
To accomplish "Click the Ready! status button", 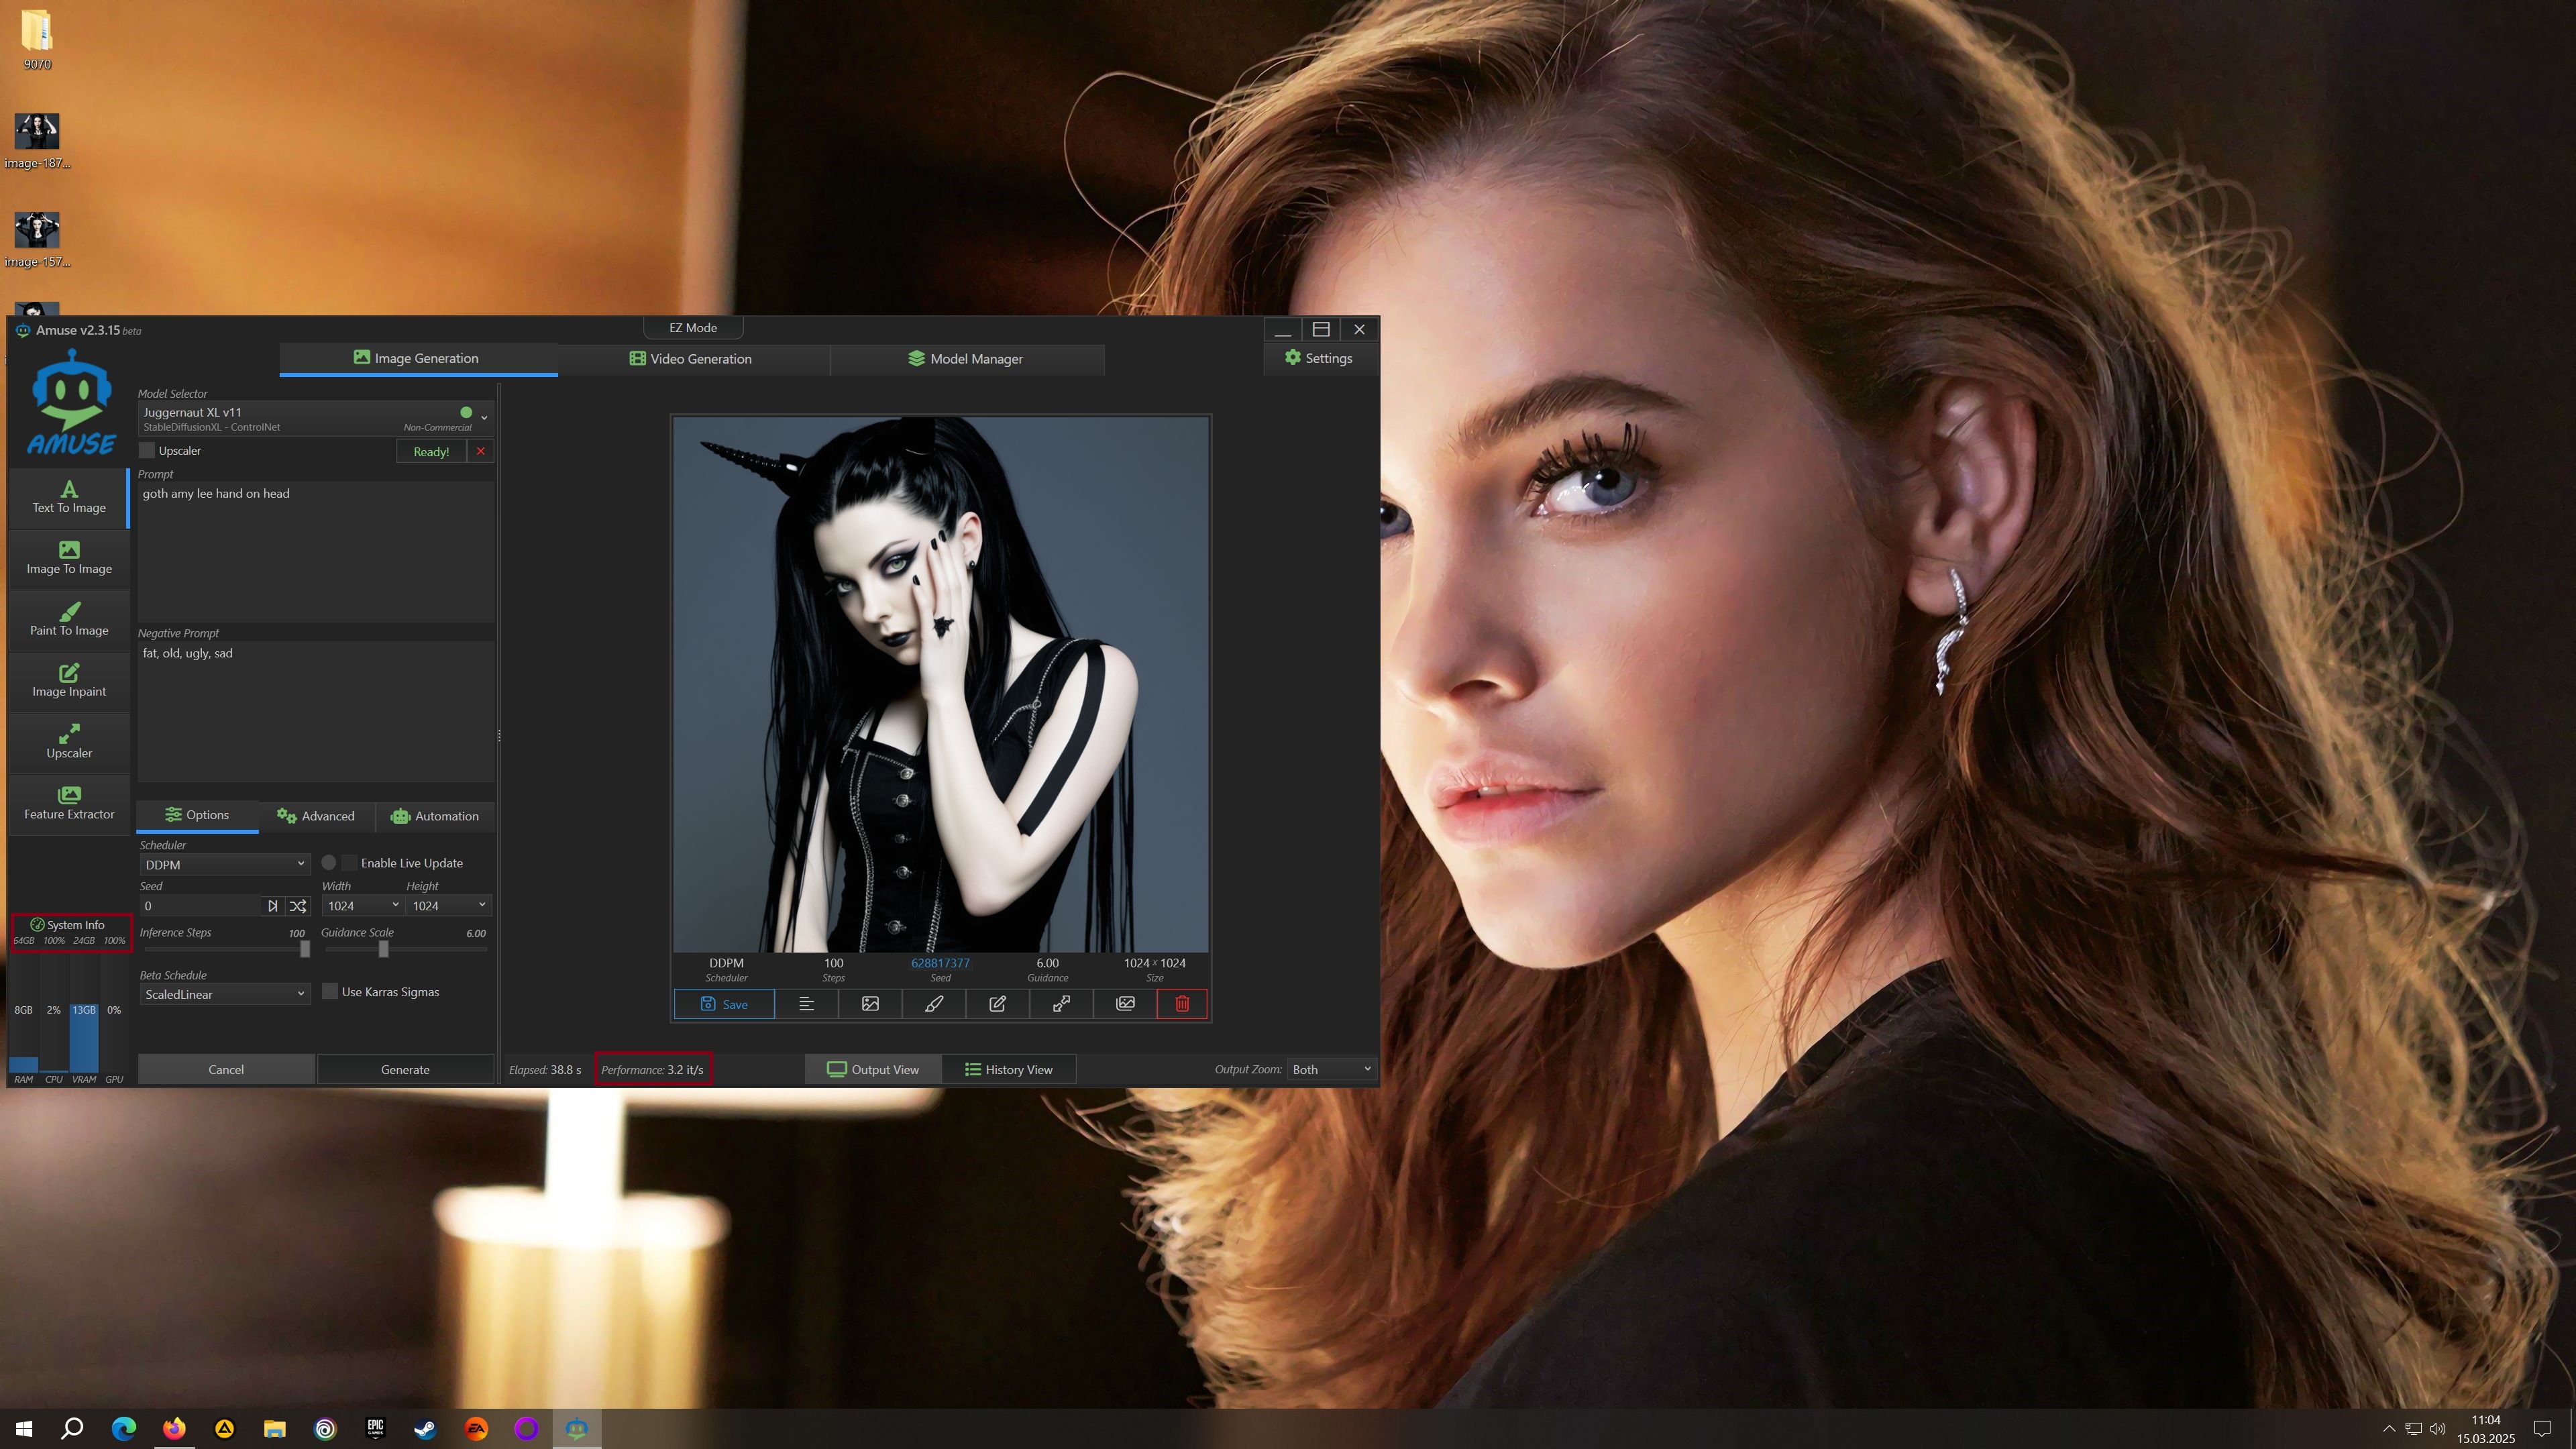I will coord(431,451).
